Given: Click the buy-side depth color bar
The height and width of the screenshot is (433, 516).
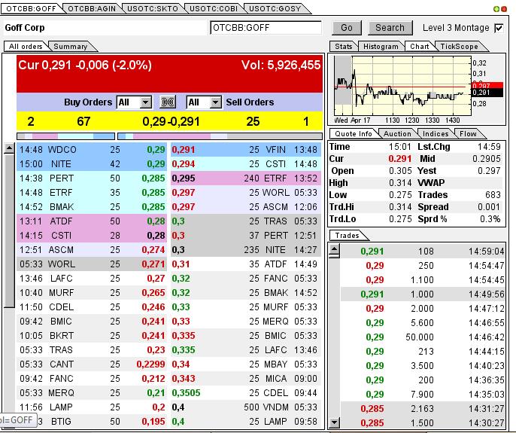Looking at the screenshot, I should (x=66, y=136).
